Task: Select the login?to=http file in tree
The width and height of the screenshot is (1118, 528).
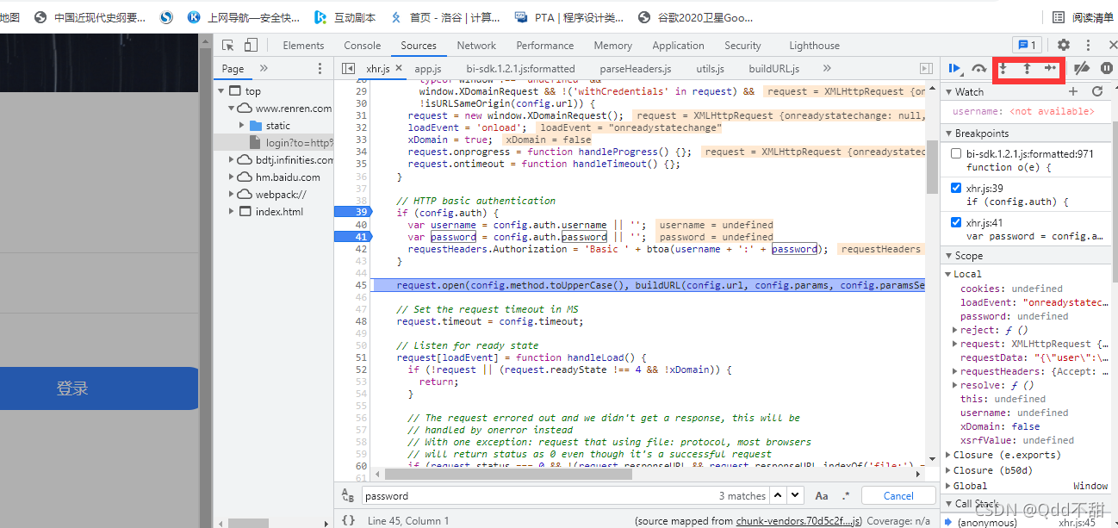Action: [291, 142]
